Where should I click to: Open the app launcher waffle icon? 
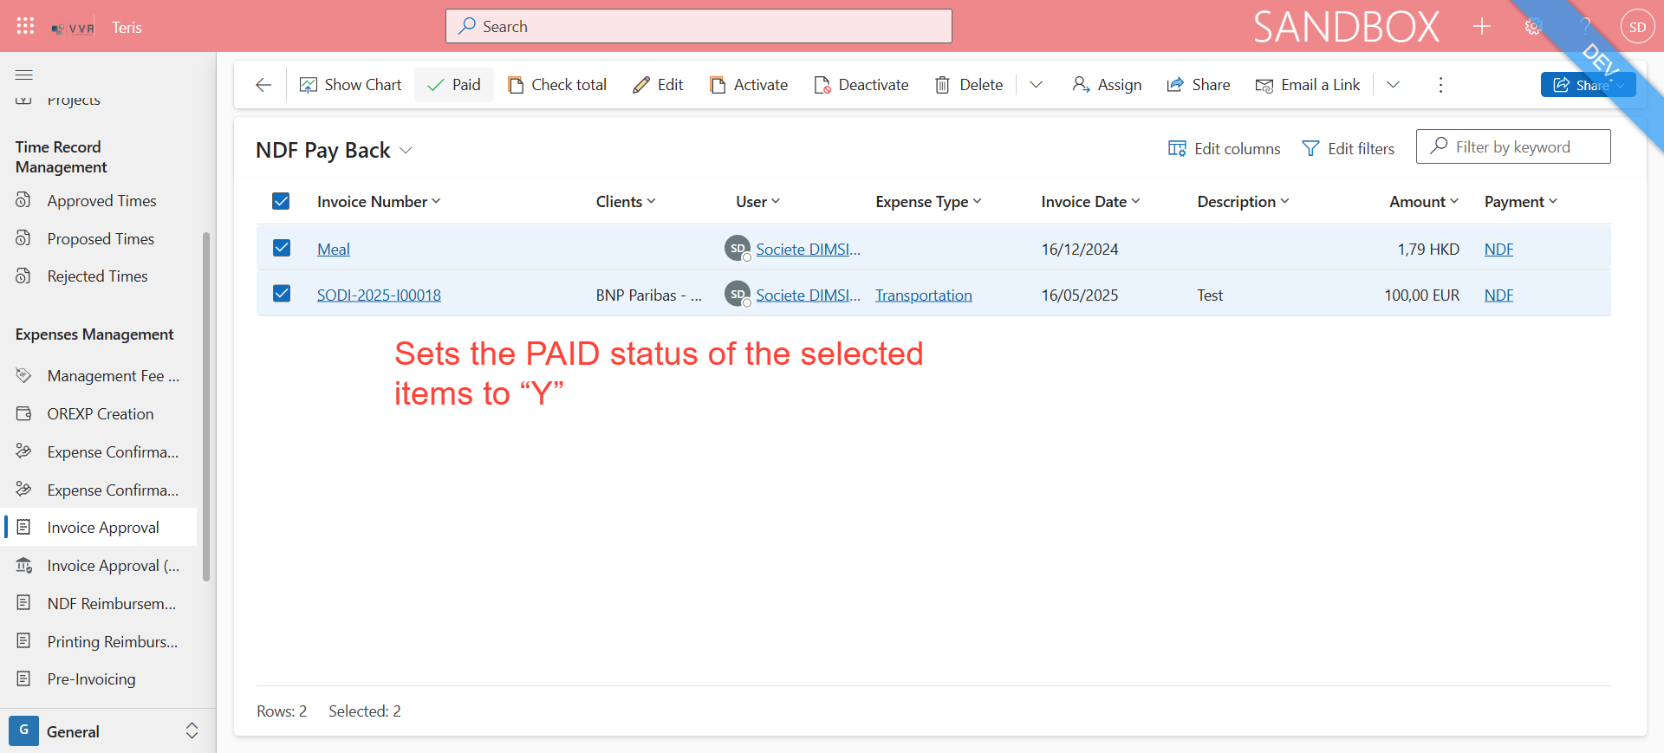coord(25,26)
